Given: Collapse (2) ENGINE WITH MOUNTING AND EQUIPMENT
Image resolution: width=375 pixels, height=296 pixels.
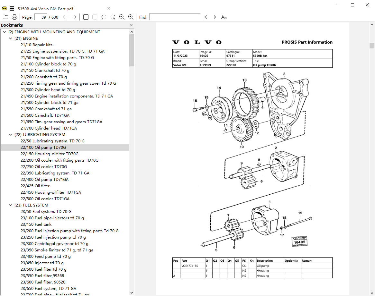Looking at the screenshot, I should (x=4, y=32).
